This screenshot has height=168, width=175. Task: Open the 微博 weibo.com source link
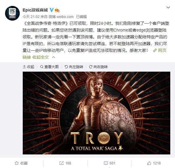click(61, 17)
